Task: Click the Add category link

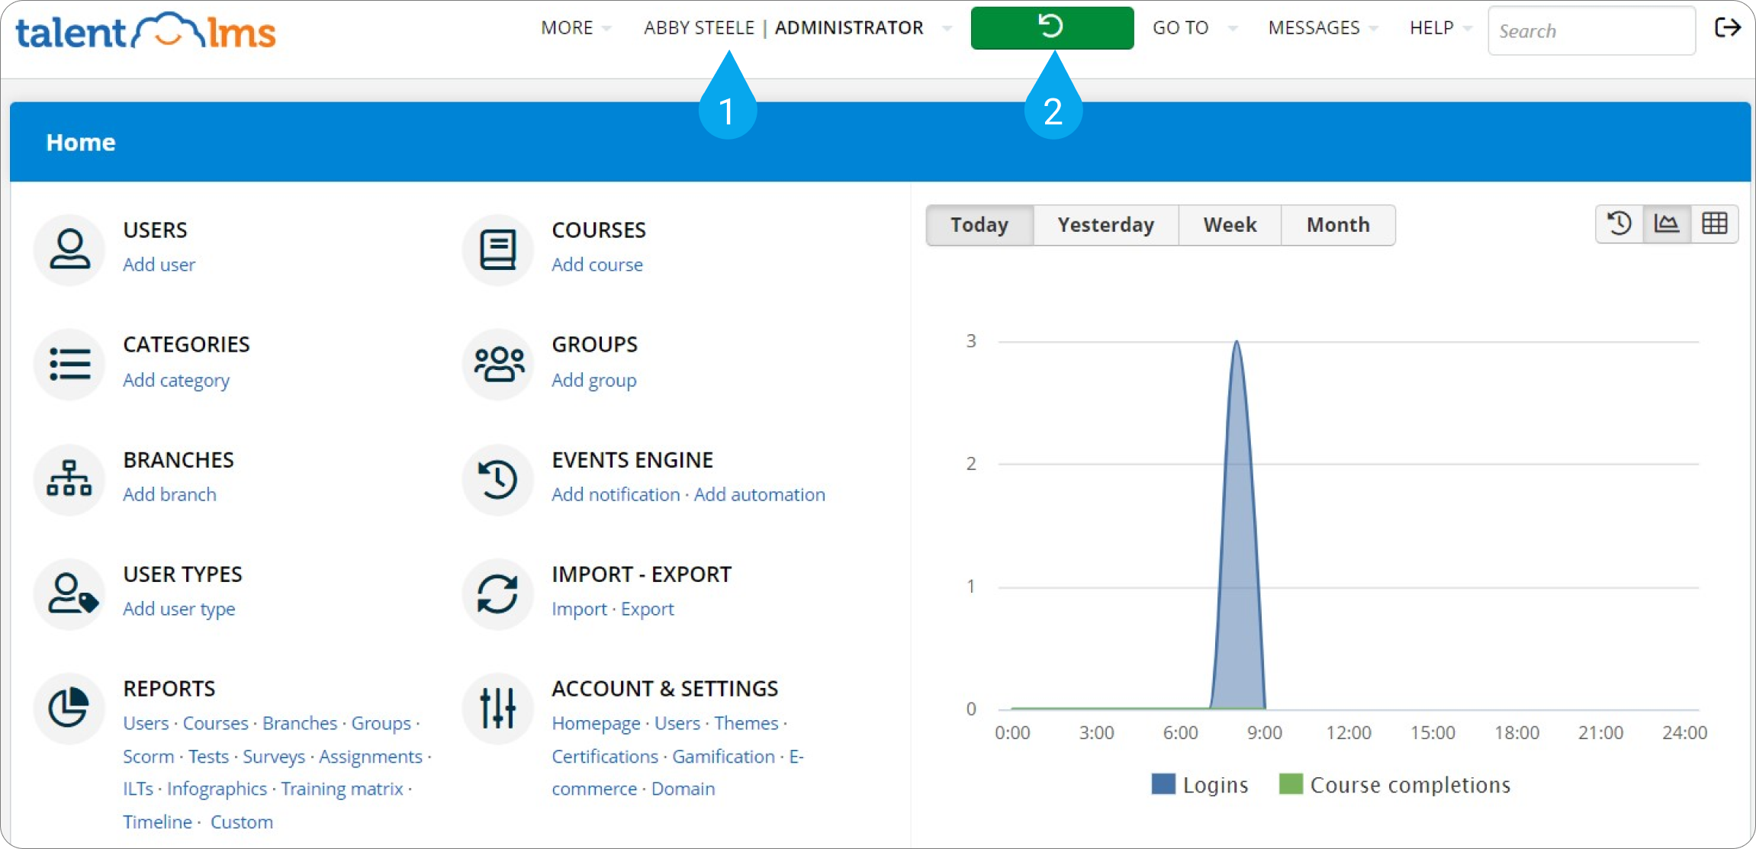Action: [176, 380]
